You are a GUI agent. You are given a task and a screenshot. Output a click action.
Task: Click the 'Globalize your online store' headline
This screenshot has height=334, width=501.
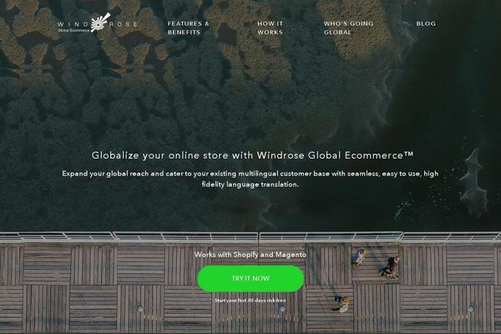252,155
